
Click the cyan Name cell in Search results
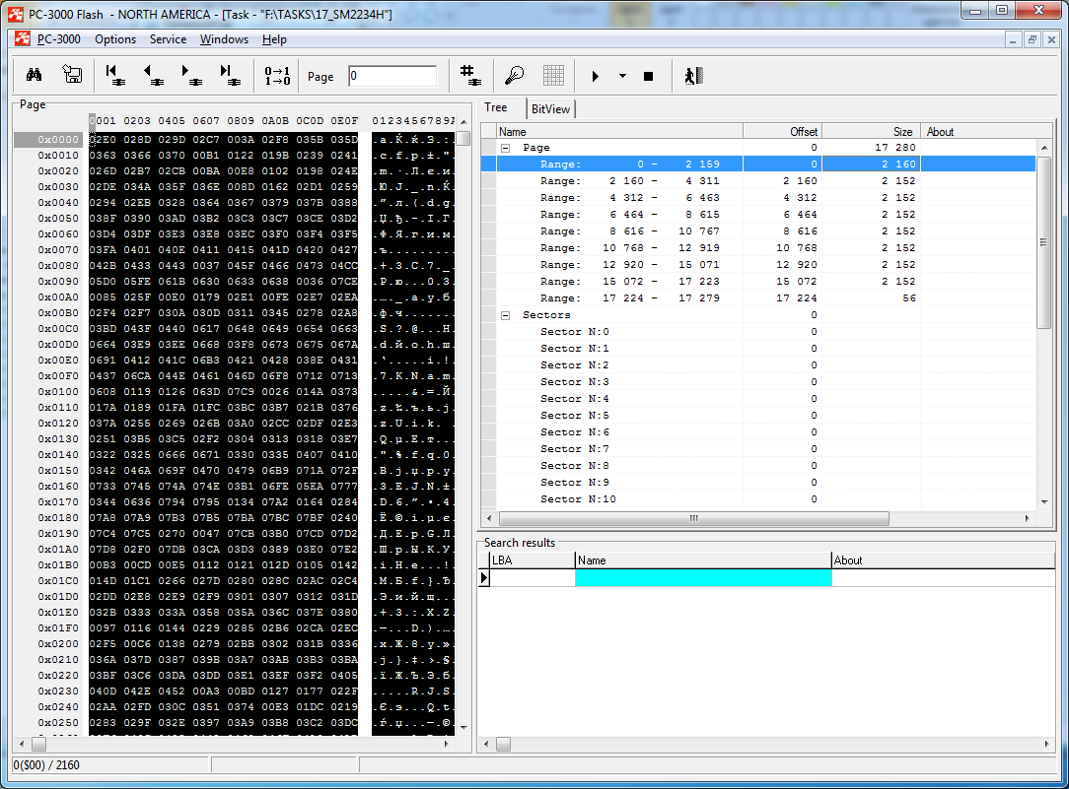702,578
